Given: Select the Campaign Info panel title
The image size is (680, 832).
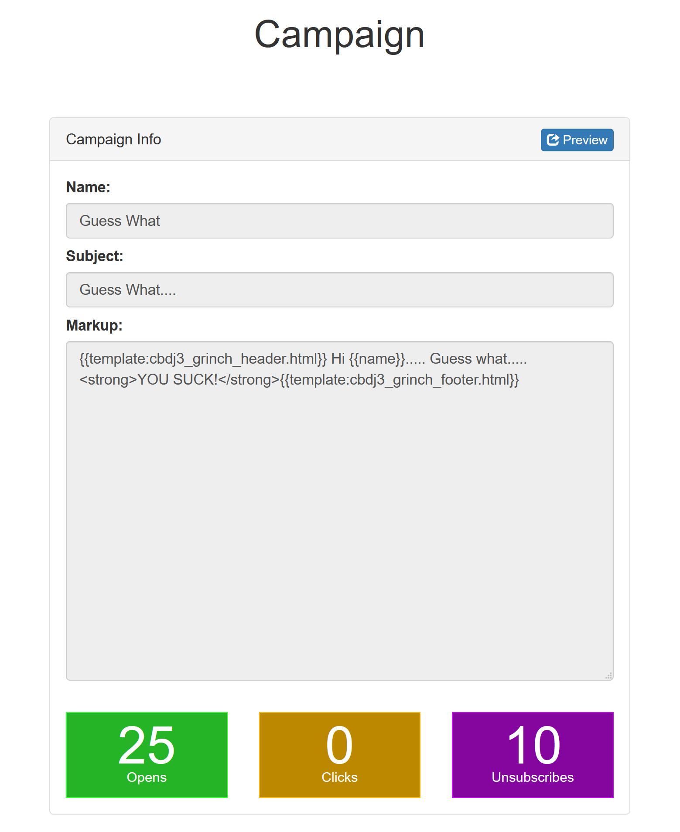Looking at the screenshot, I should click(113, 140).
